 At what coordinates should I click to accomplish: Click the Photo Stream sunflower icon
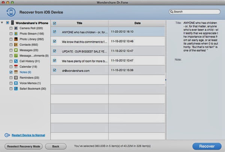pos(16,34)
